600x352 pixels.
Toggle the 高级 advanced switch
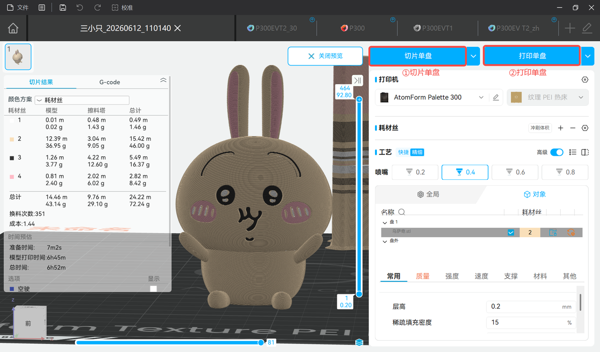557,152
